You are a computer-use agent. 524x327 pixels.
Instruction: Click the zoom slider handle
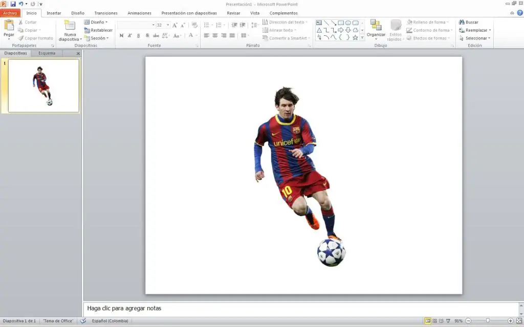click(x=488, y=321)
